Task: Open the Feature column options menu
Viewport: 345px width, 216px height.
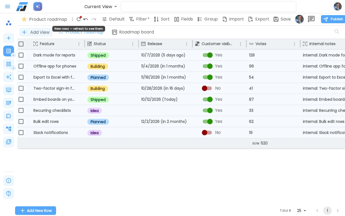Action: click(x=79, y=44)
